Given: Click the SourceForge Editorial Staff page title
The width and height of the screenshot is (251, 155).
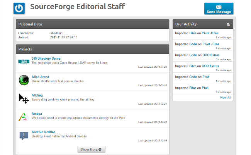Looking at the screenshot, I should [78, 7].
